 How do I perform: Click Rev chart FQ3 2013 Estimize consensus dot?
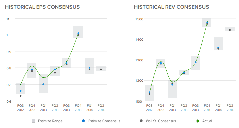click(196, 62)
